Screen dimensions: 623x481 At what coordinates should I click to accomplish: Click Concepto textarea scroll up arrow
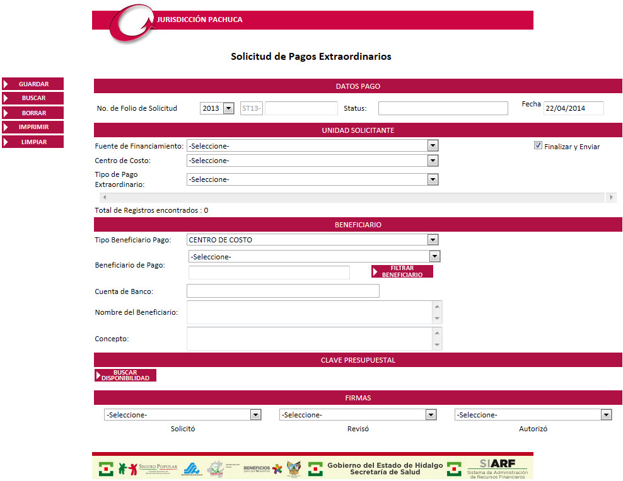[x=437, y=333]
